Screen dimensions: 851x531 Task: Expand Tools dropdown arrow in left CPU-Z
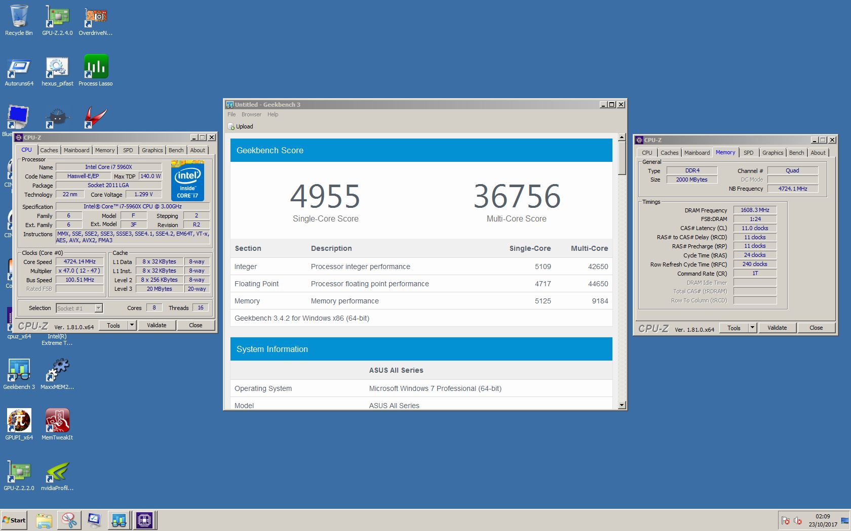tap(132, 325)
